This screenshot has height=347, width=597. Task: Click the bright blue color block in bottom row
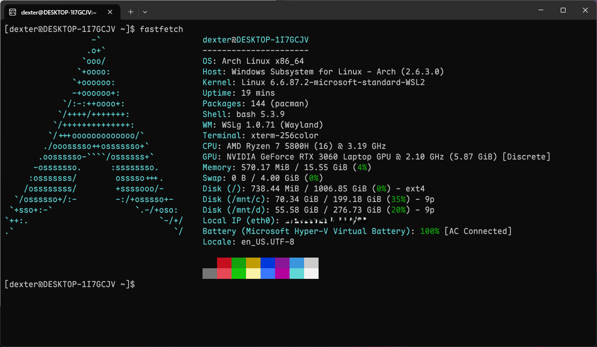coord(268,274)
